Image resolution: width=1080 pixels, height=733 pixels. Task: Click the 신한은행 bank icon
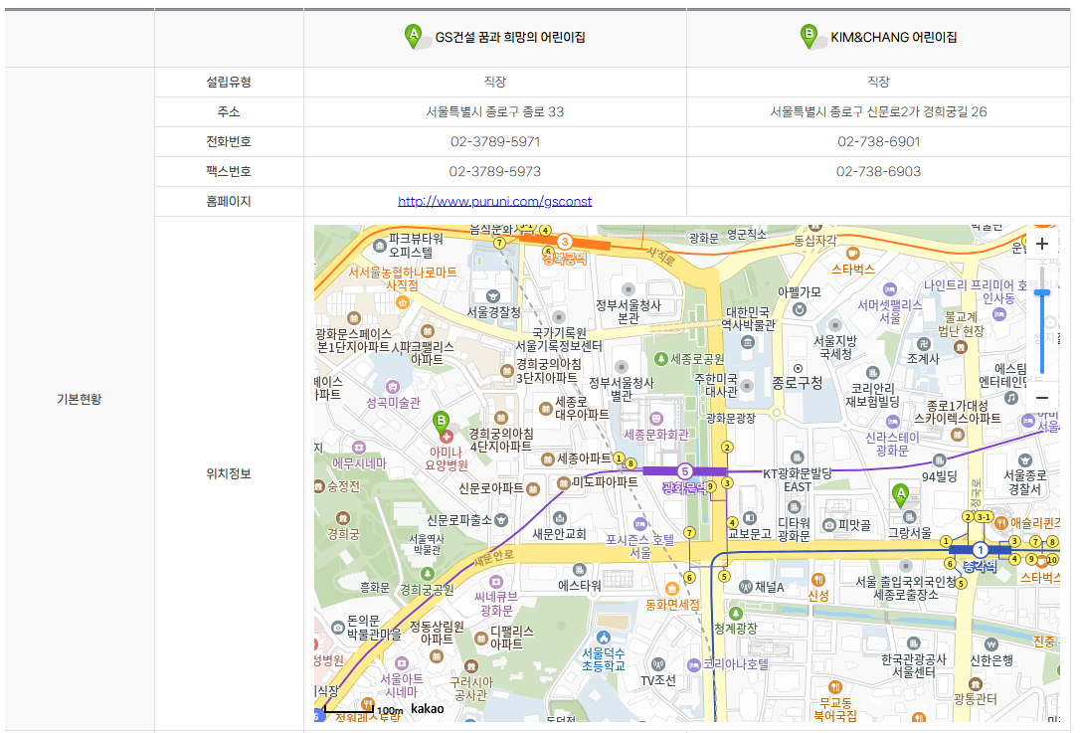991,644
